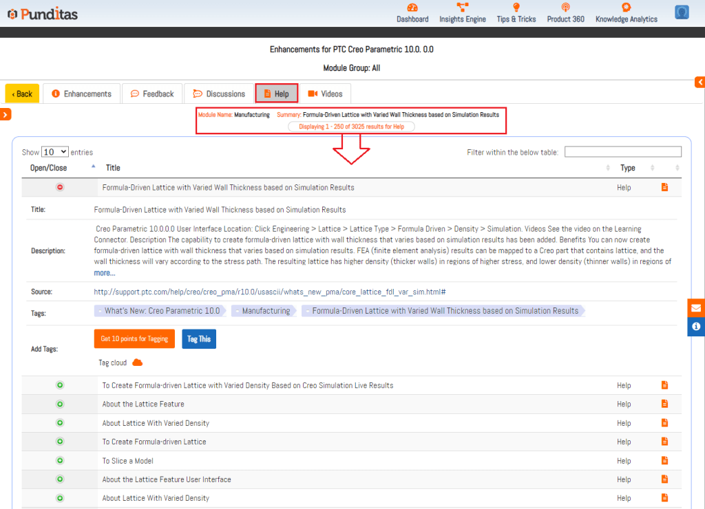Open the support.ptc.com source link
This screenshot has width=705, height=509.
pyautogui.click(x=270, y=292)
